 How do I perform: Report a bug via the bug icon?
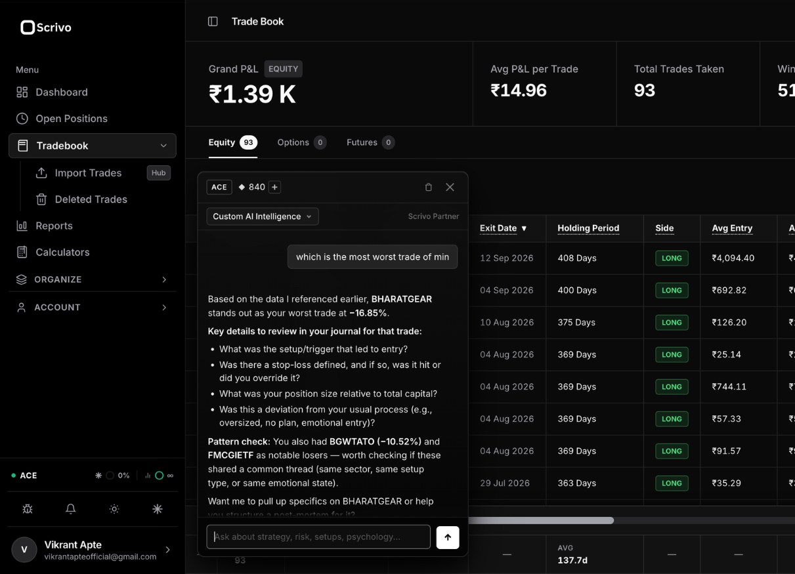28,509
